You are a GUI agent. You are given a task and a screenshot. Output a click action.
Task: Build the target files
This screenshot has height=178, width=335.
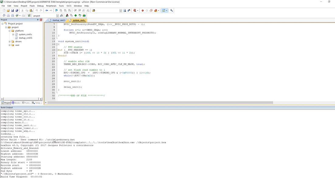click(x=8, y=16)
